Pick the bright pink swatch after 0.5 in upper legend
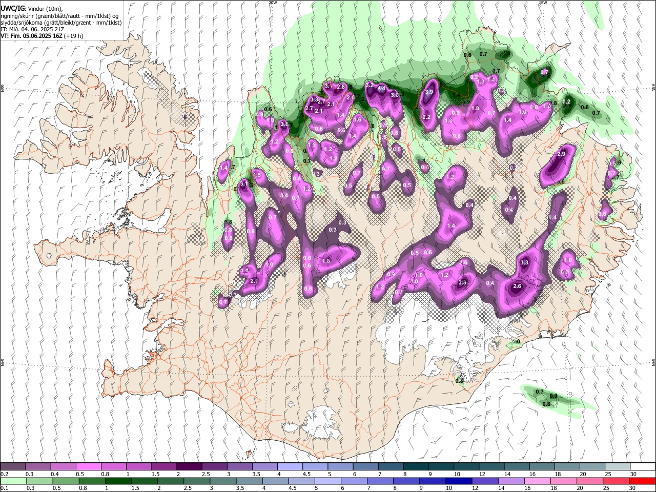Viewport: 656px width, 492px height. pyautogui.click(x=88, y=467)
